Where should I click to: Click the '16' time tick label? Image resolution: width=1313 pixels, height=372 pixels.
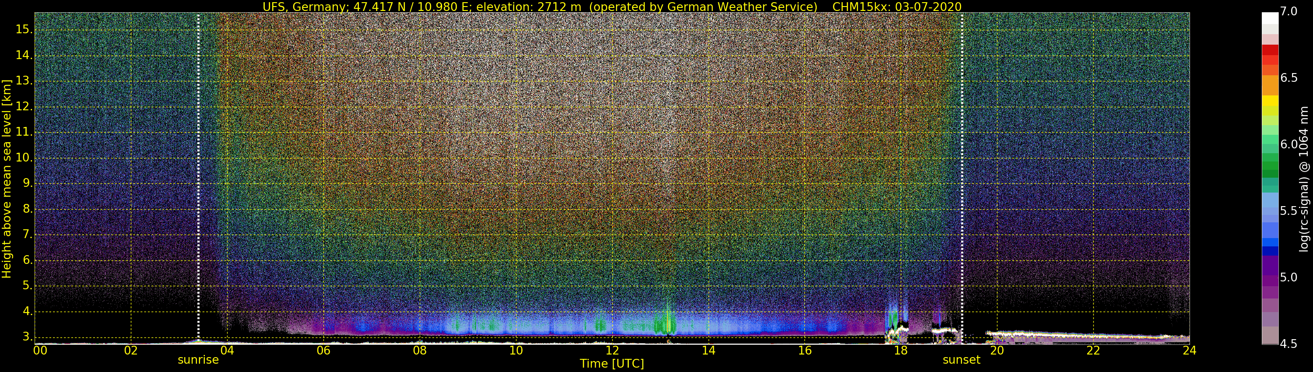(805, 351)
